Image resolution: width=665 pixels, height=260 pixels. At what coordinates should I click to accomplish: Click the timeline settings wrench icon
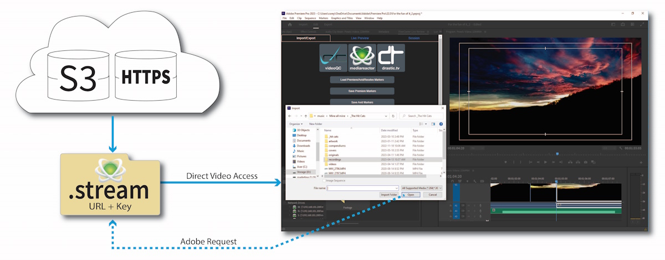click(x=475, y=181)
